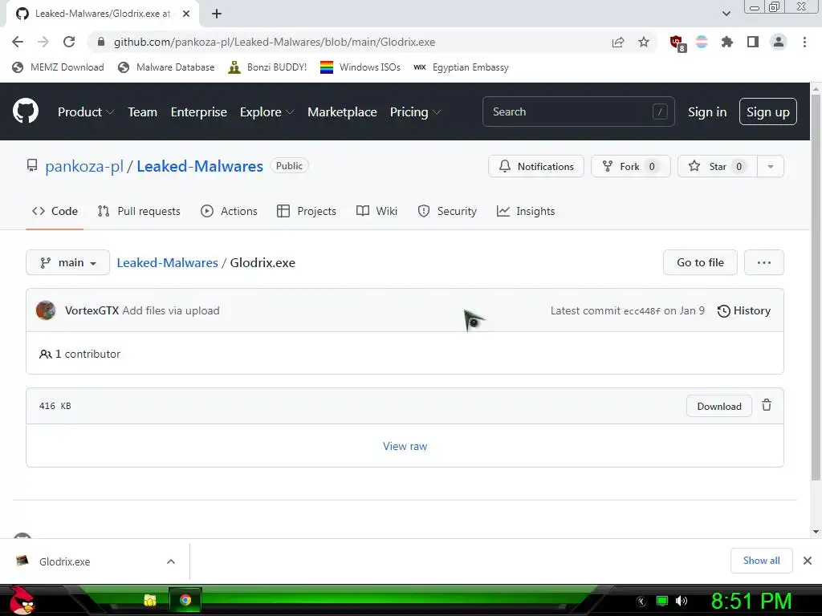The width and height of the screenshot is (822, 616).
Task: Open the Pull requests tab
Action: click(x=139, y=211)
